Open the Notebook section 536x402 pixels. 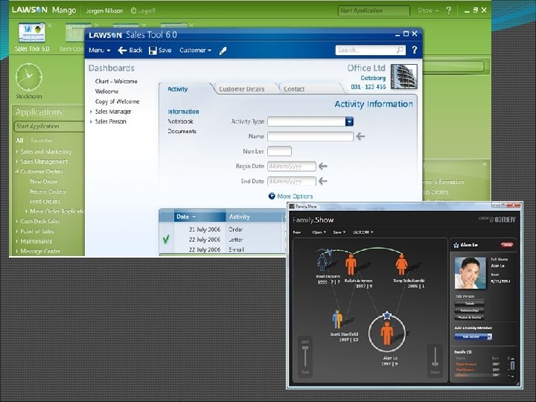180,121
